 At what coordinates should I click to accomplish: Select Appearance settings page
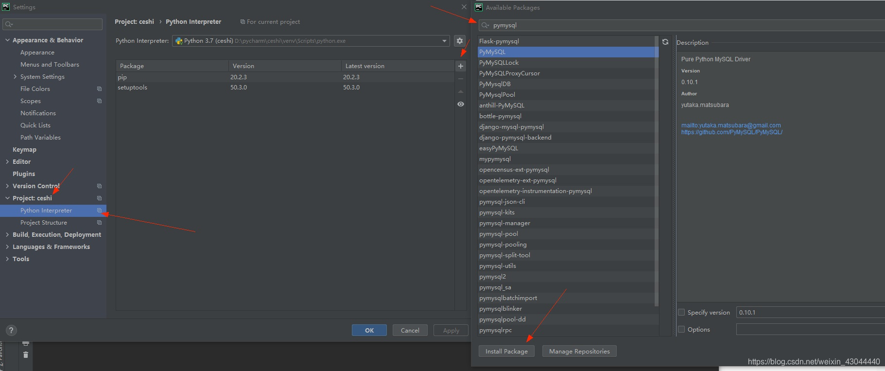(x=37, y=53)
